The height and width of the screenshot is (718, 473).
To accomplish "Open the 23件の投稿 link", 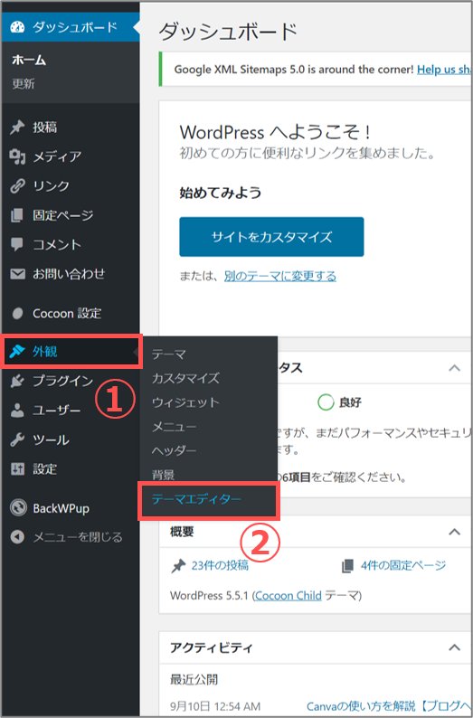I will click(220, 565).
